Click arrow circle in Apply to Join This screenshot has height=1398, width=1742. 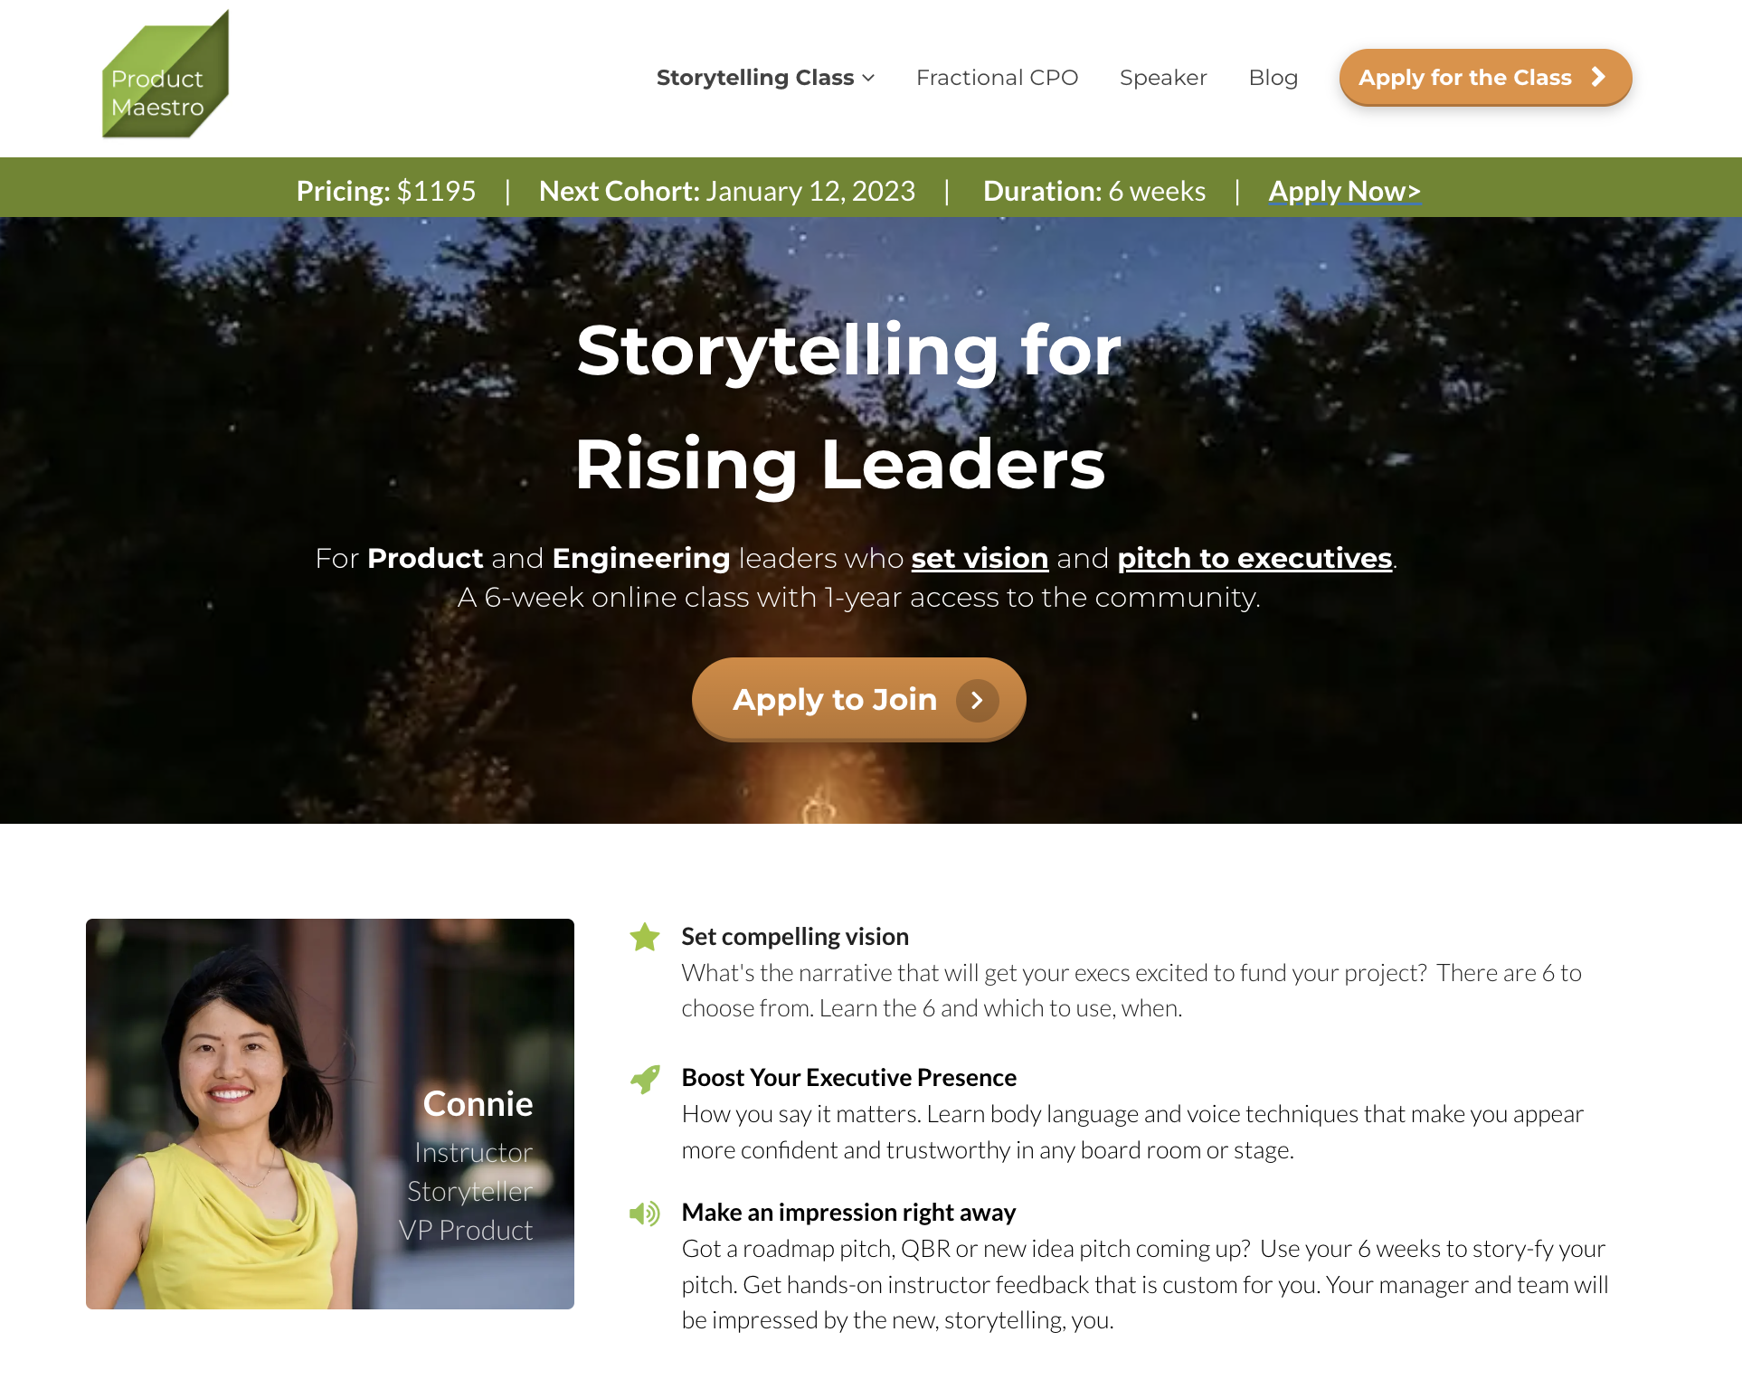(x=978, y=700)
